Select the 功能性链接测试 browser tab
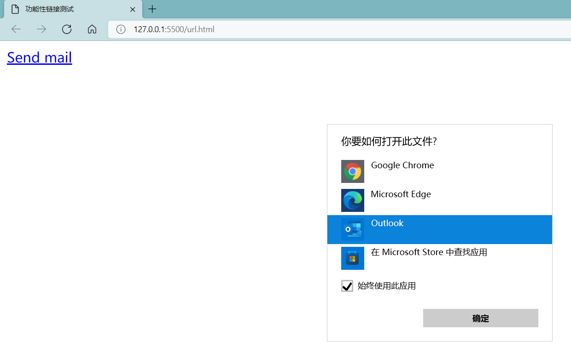571x353 pixels. click(x=73, y=9)
